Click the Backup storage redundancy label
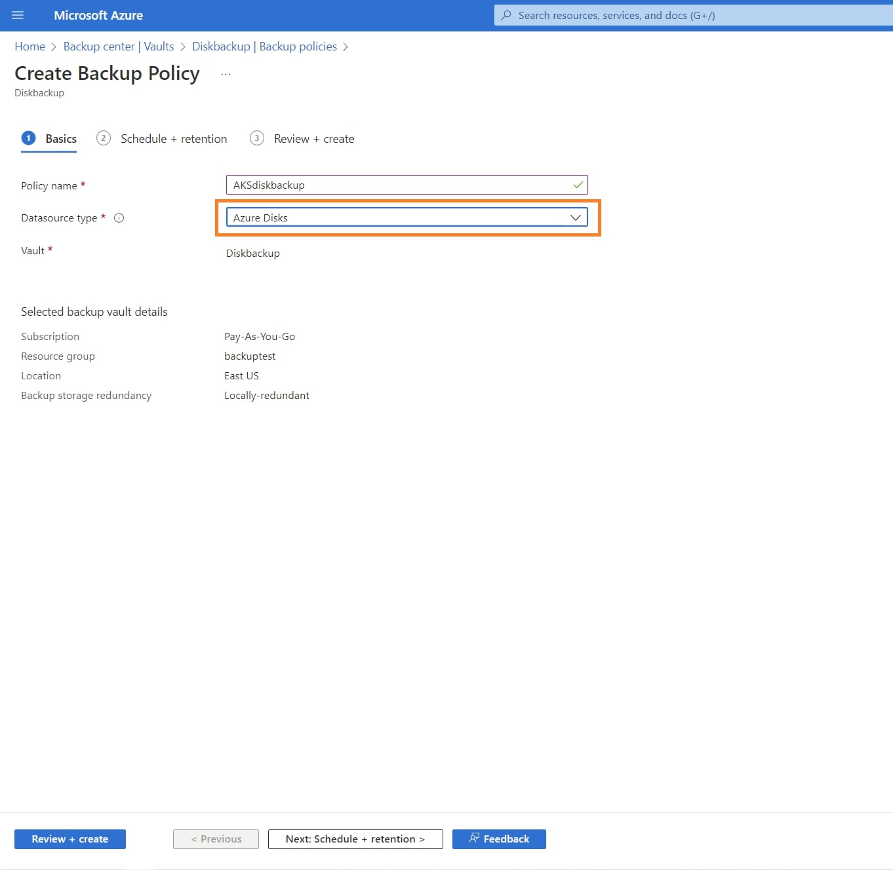Image resolution: width=893 pixels, height=872 pixels. pyautogui.click(x=87, y=396)
